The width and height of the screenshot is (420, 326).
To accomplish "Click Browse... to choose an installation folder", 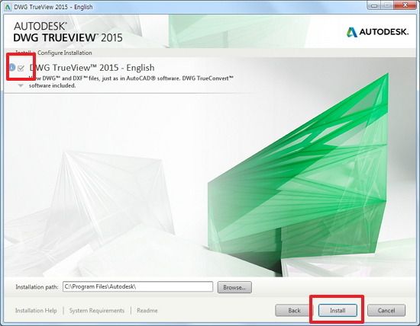I will (234, 287).
